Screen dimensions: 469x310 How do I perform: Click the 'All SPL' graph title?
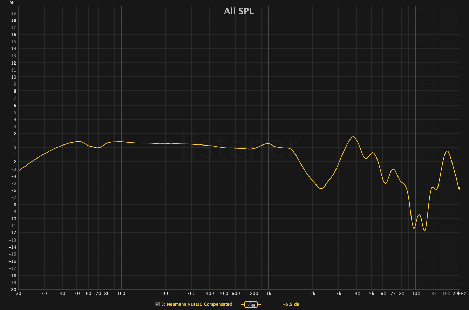coord(239,11)
